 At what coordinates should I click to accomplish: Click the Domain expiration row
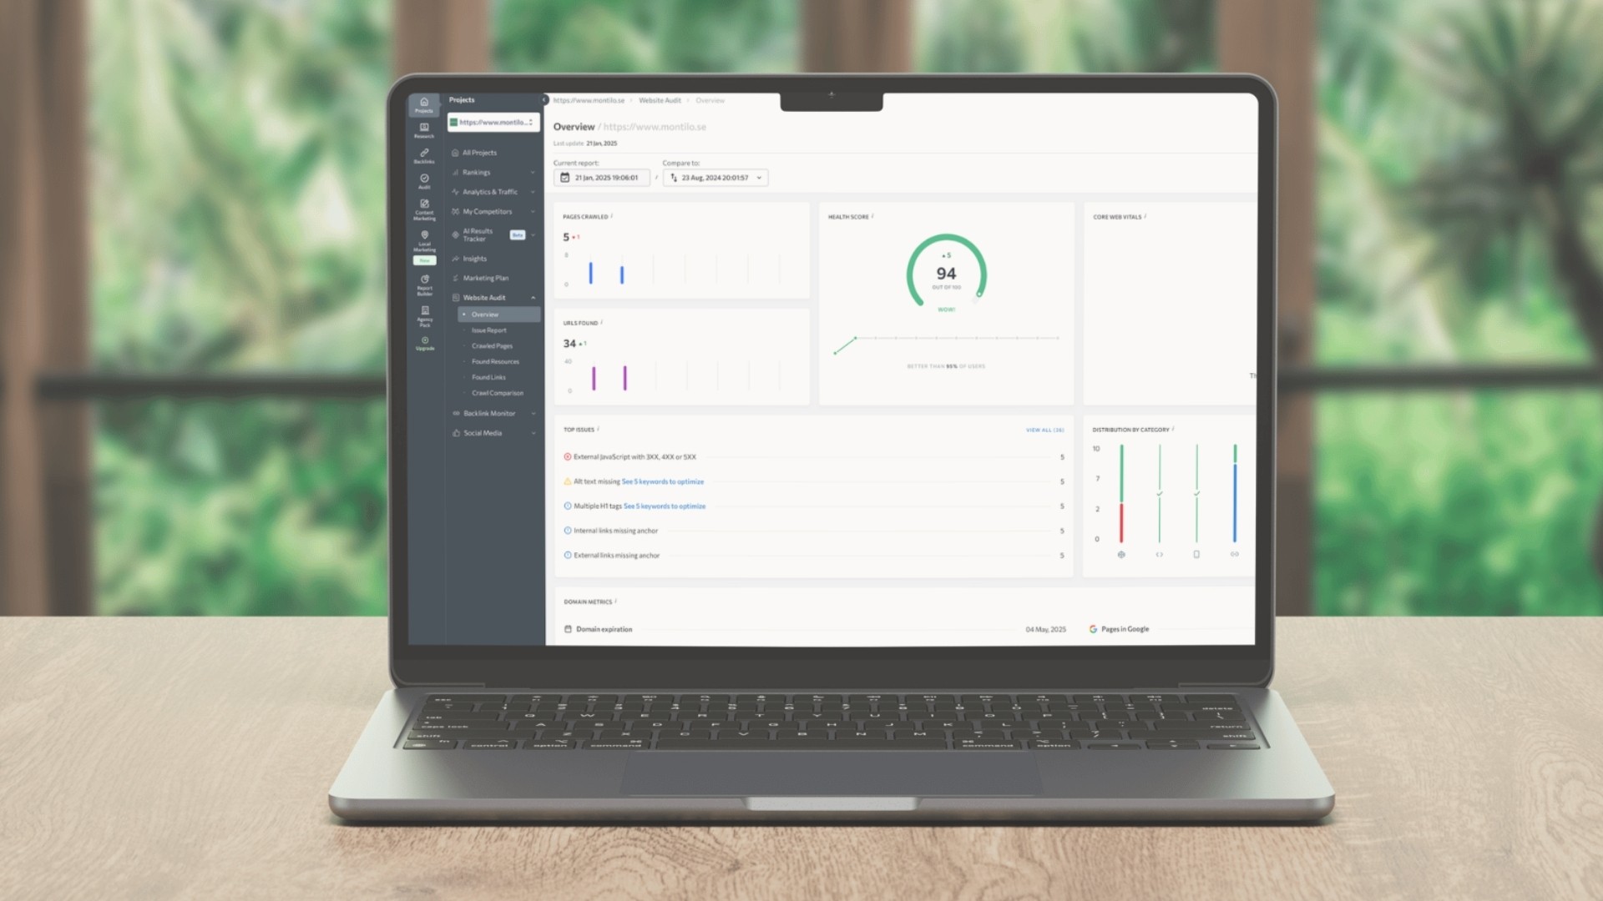(816, 629)
